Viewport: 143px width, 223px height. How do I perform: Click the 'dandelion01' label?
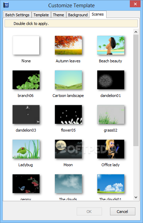[x=110, y=96]
